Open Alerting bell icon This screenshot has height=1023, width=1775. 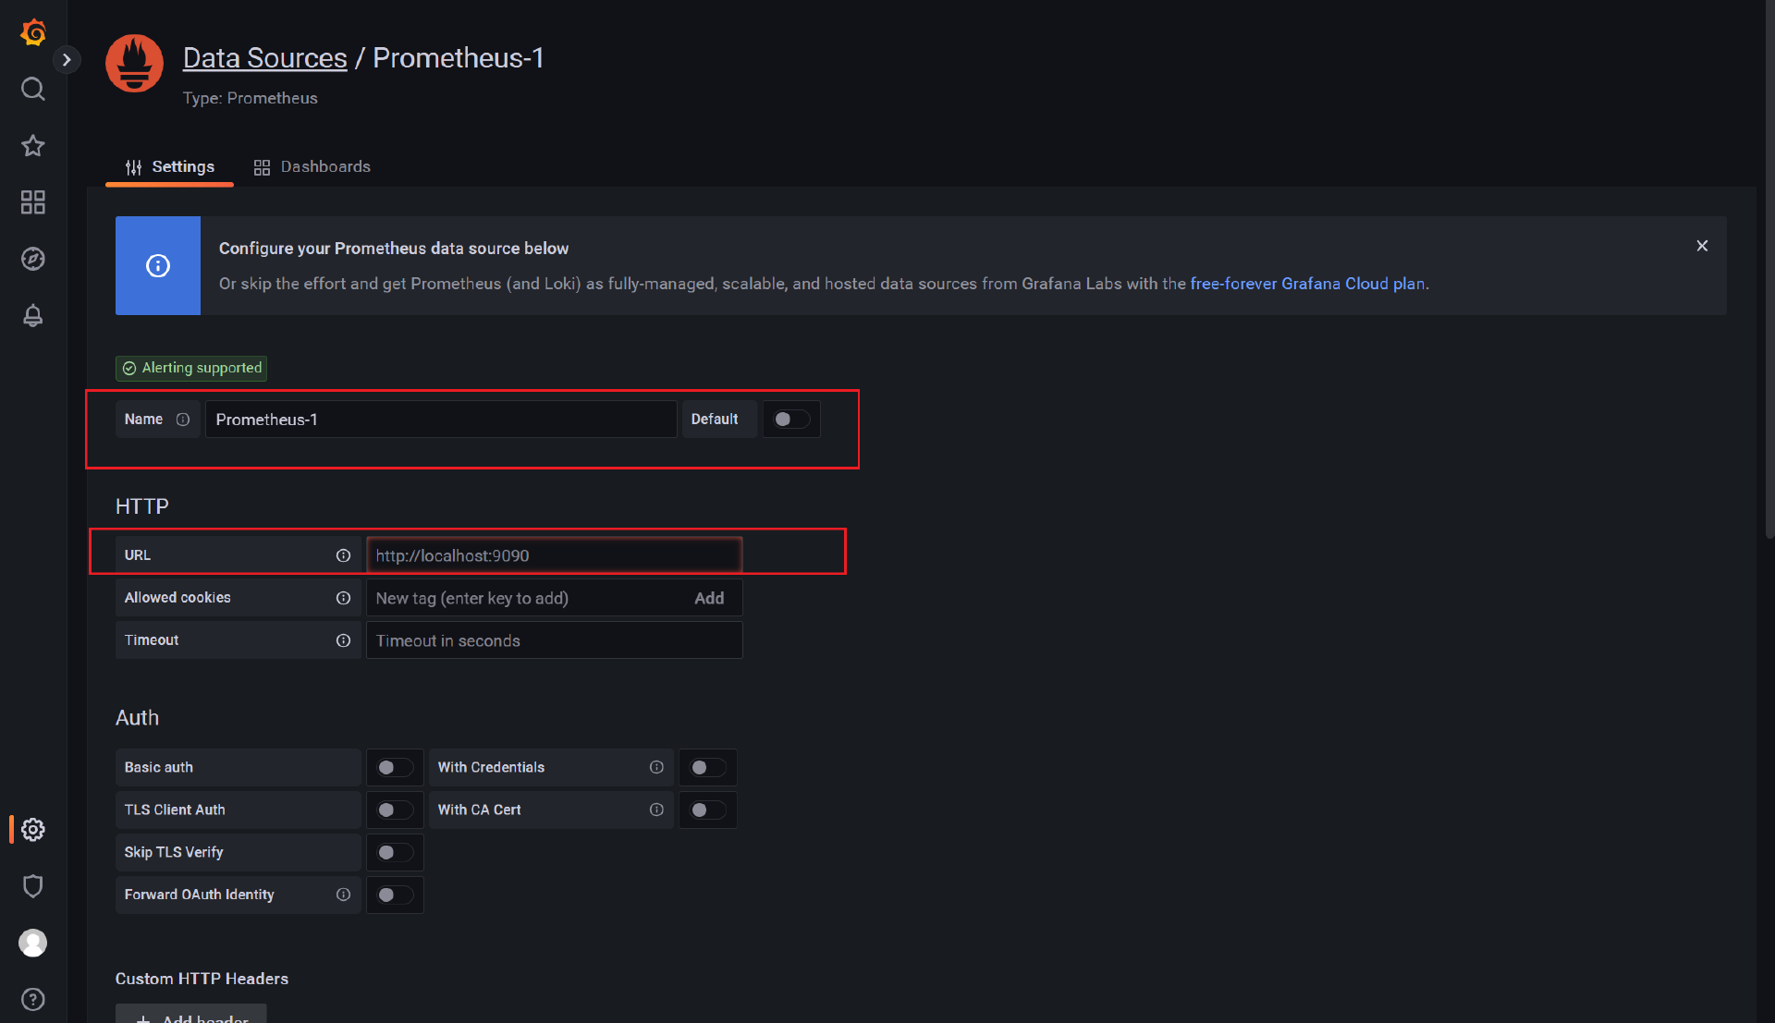(33, 316)
